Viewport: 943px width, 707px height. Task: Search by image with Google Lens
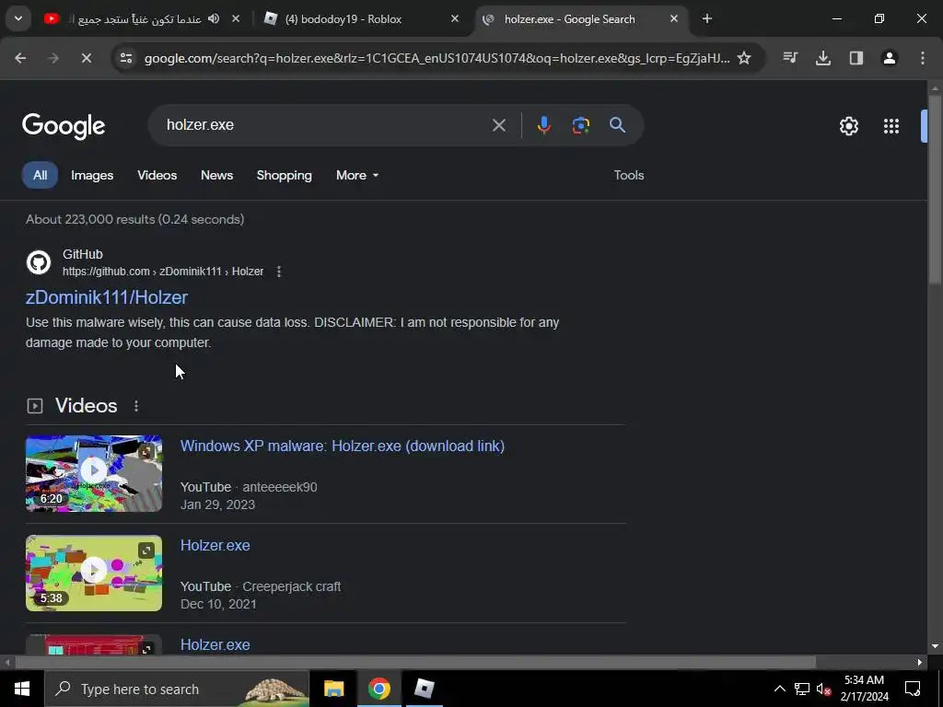pos(580,125)
